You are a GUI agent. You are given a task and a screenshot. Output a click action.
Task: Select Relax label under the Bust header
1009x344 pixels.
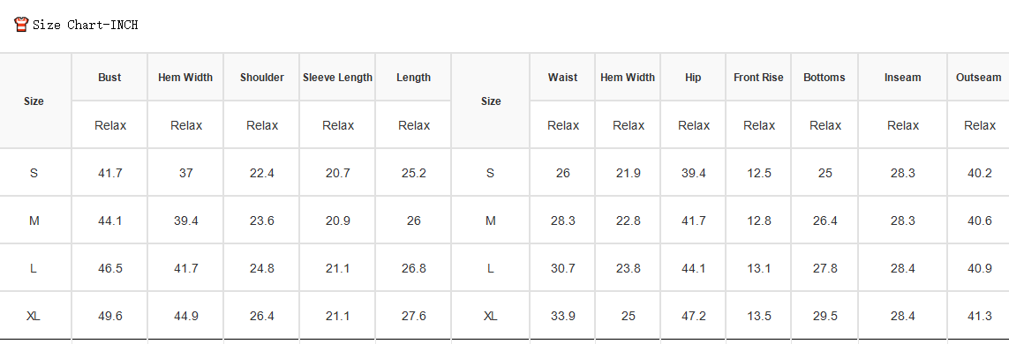pos(110,125)
